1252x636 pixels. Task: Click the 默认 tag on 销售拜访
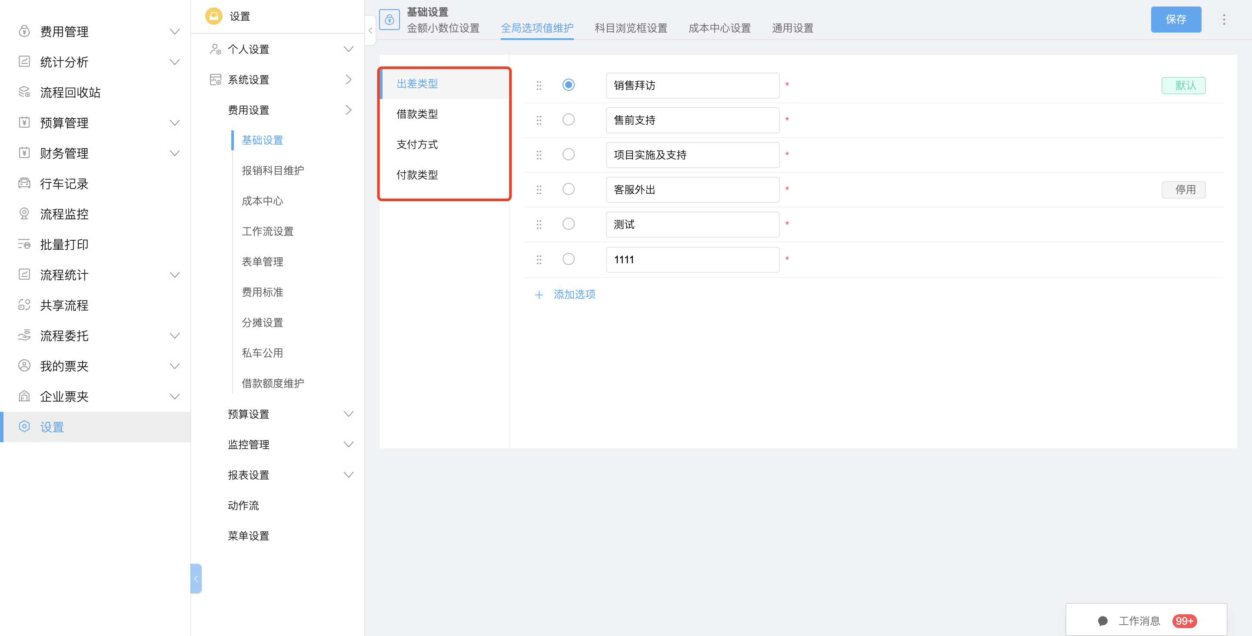(1184, 86)
